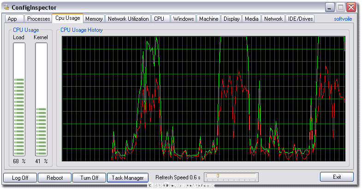Select the Network tab
Viewport: 362px width, 189px height.
point(273,19)
